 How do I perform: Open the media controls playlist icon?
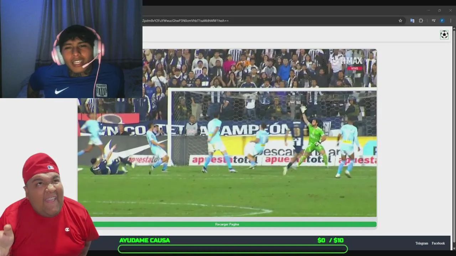pyautogui.click(x=434, y=21)
